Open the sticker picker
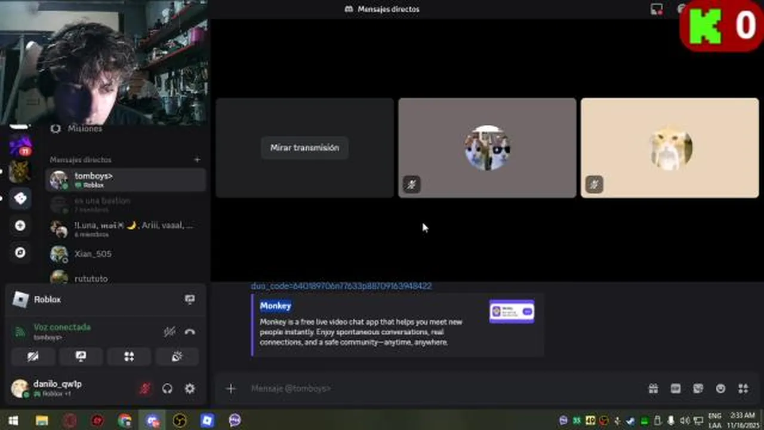 pos(698,389)
